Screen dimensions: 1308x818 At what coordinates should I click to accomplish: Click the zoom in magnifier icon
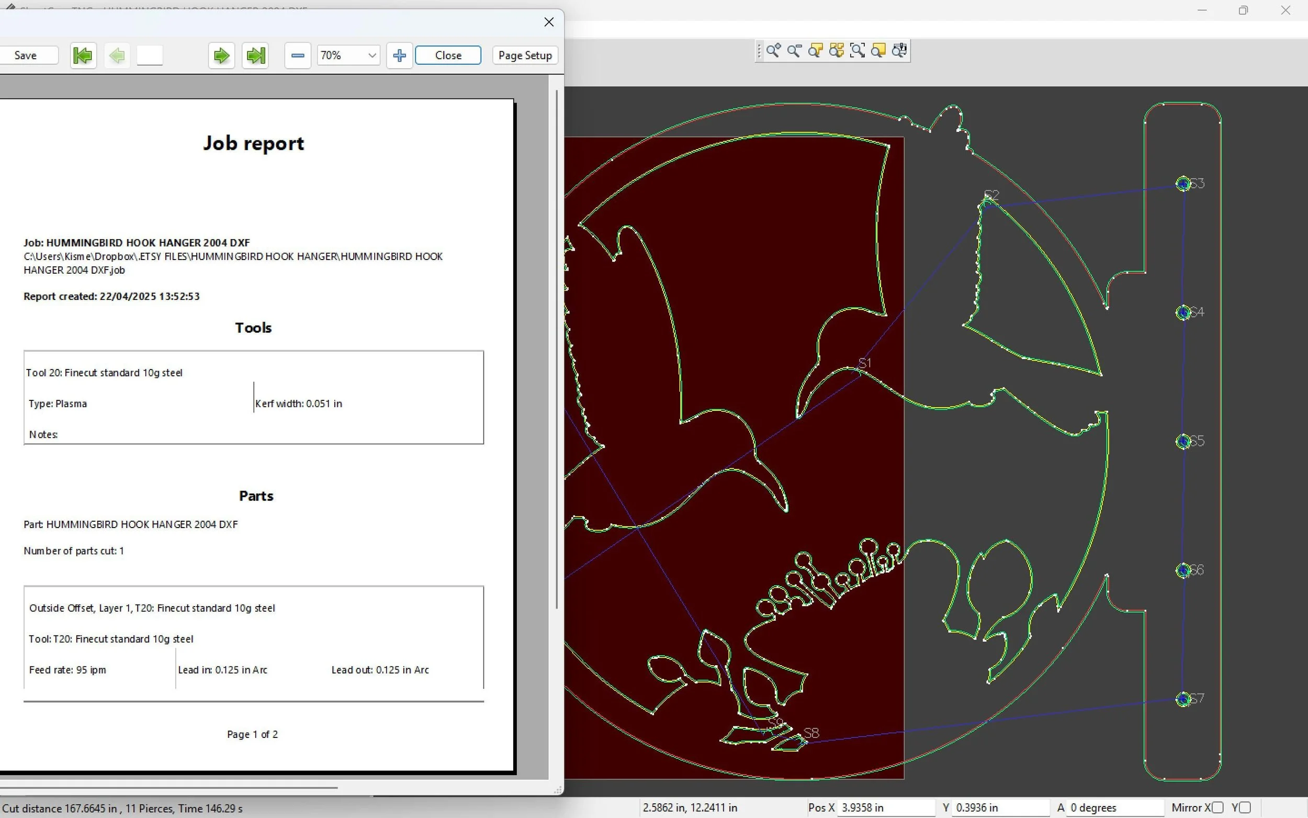(x=773, y=51)
